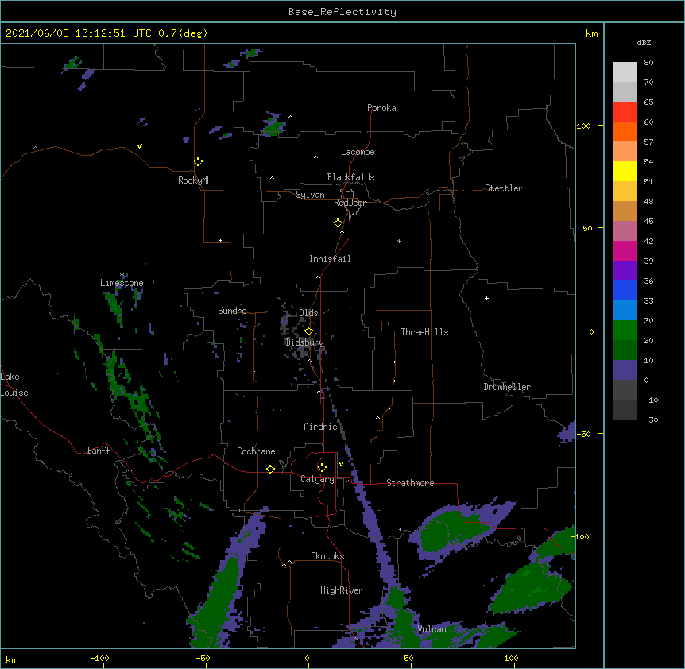Viewport: 685px width, 669px height.
Task: Click the Didsbury label
Action: pyautogui.click(x=304, y=342)
